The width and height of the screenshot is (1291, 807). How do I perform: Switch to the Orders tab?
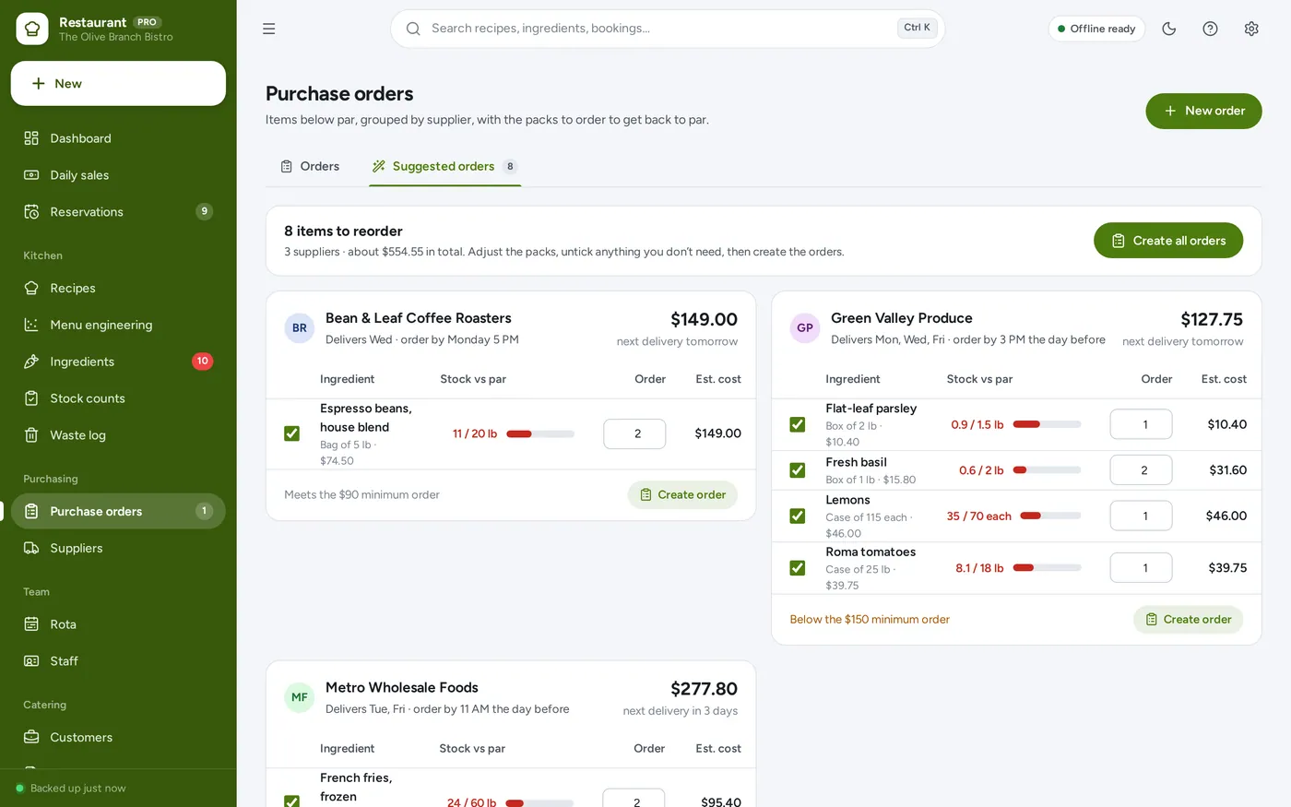pos(310,166)
